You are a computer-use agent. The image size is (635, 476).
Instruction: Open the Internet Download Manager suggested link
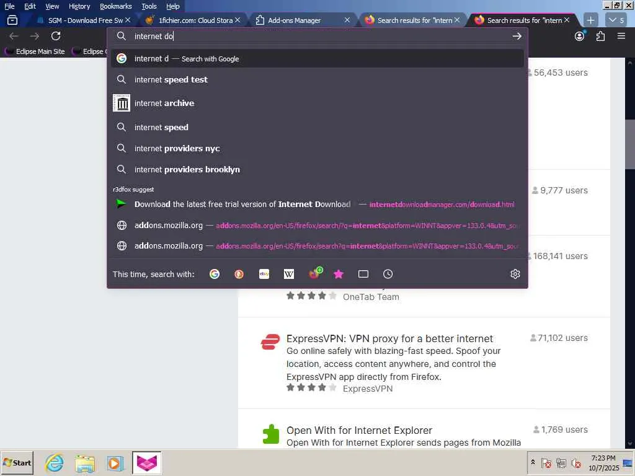[x=317, y=204]
